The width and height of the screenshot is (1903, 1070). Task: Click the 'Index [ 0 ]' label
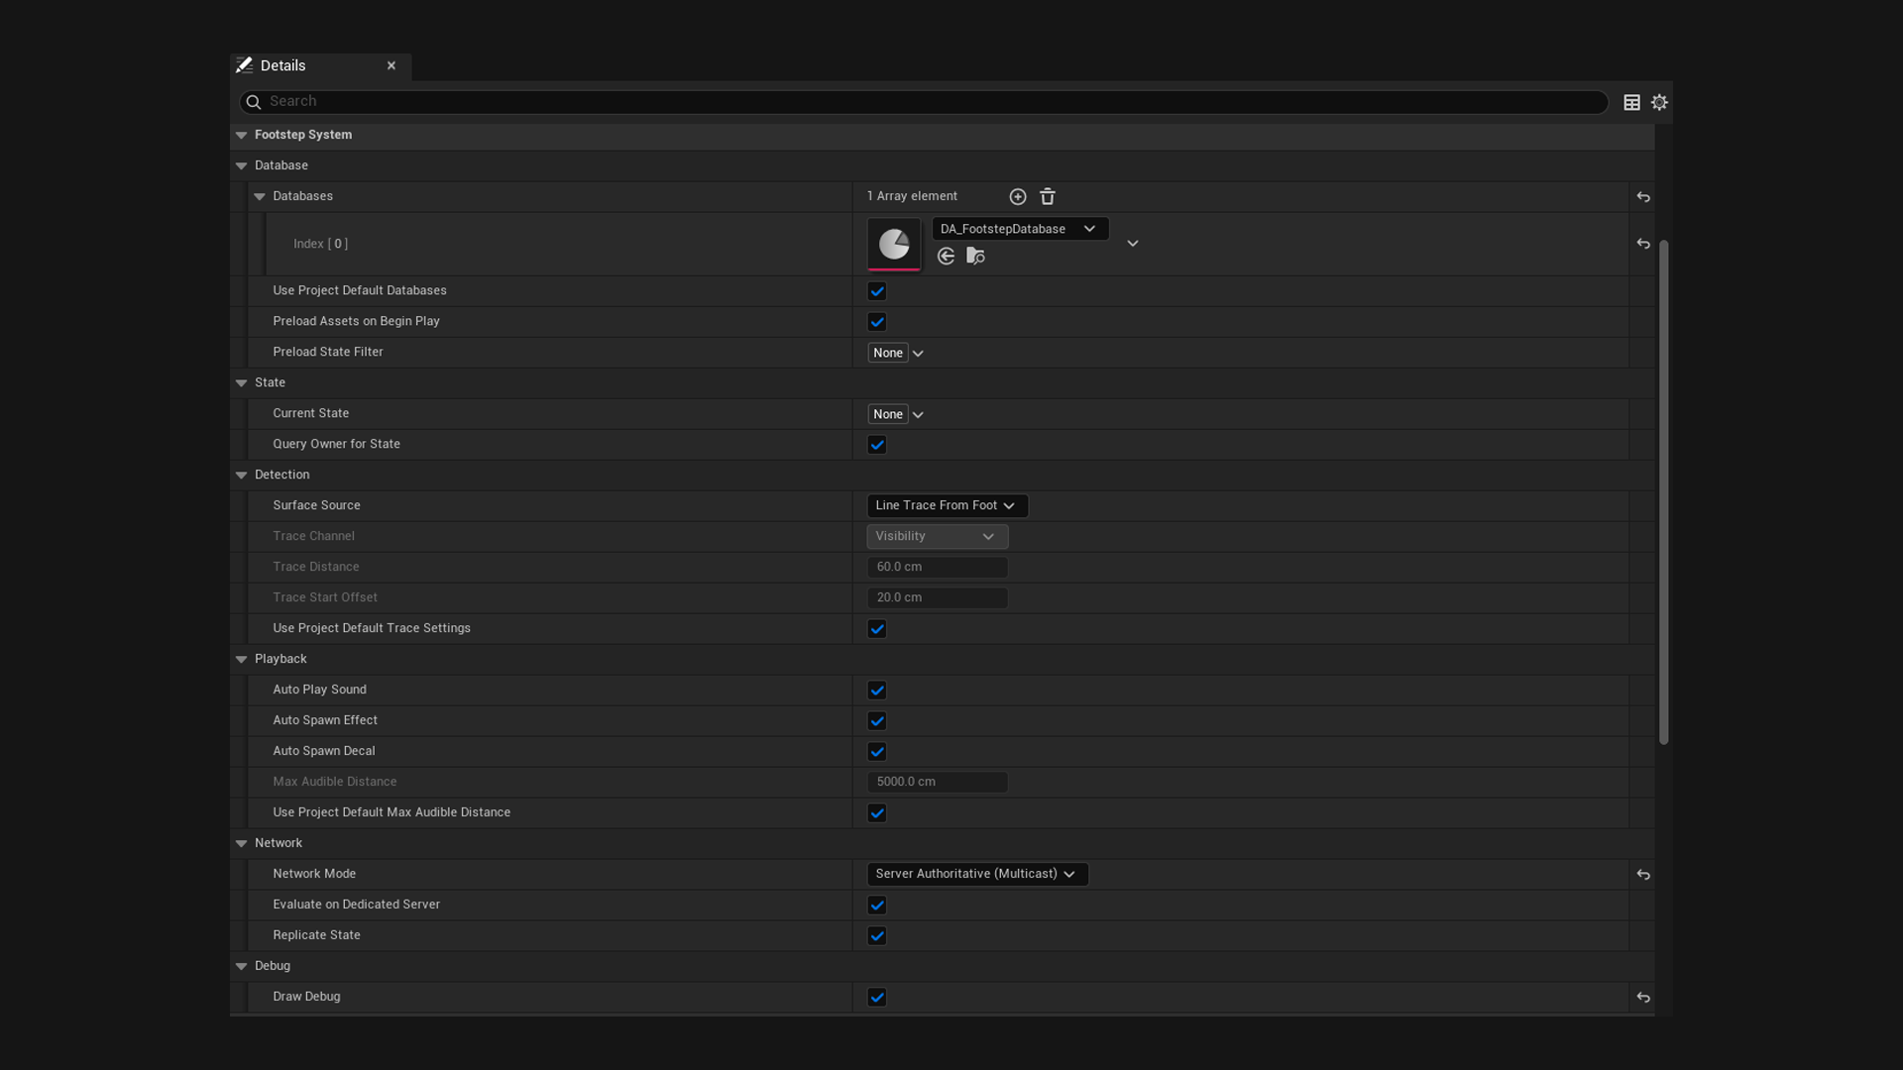(320, 245)
